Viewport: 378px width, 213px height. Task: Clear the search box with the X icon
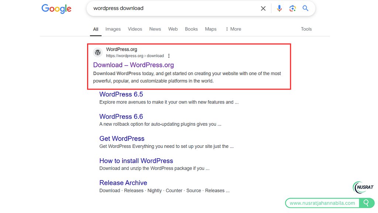[x=263, y=9]
